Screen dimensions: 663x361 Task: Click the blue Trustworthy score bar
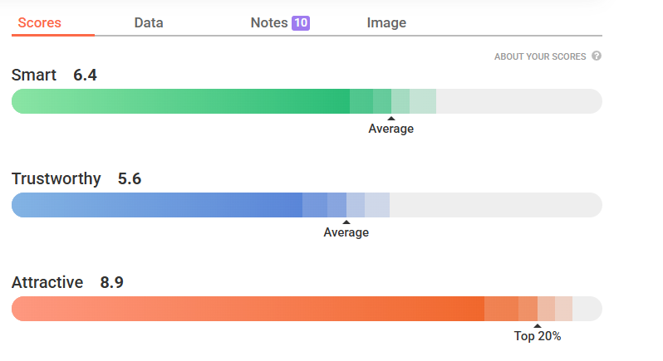[x=307, y=205]
